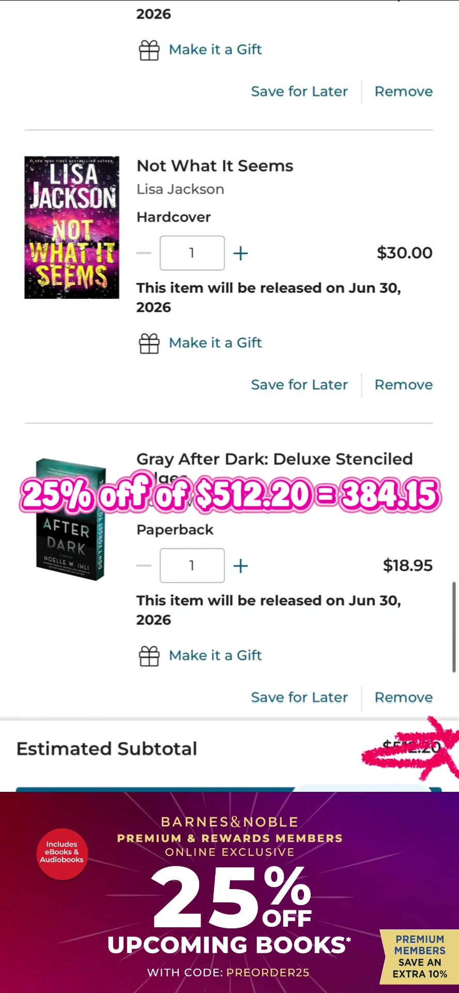Click the page scrollbar on right edge
This screenshot has width=459, height=993.
(x=454, y=626)
